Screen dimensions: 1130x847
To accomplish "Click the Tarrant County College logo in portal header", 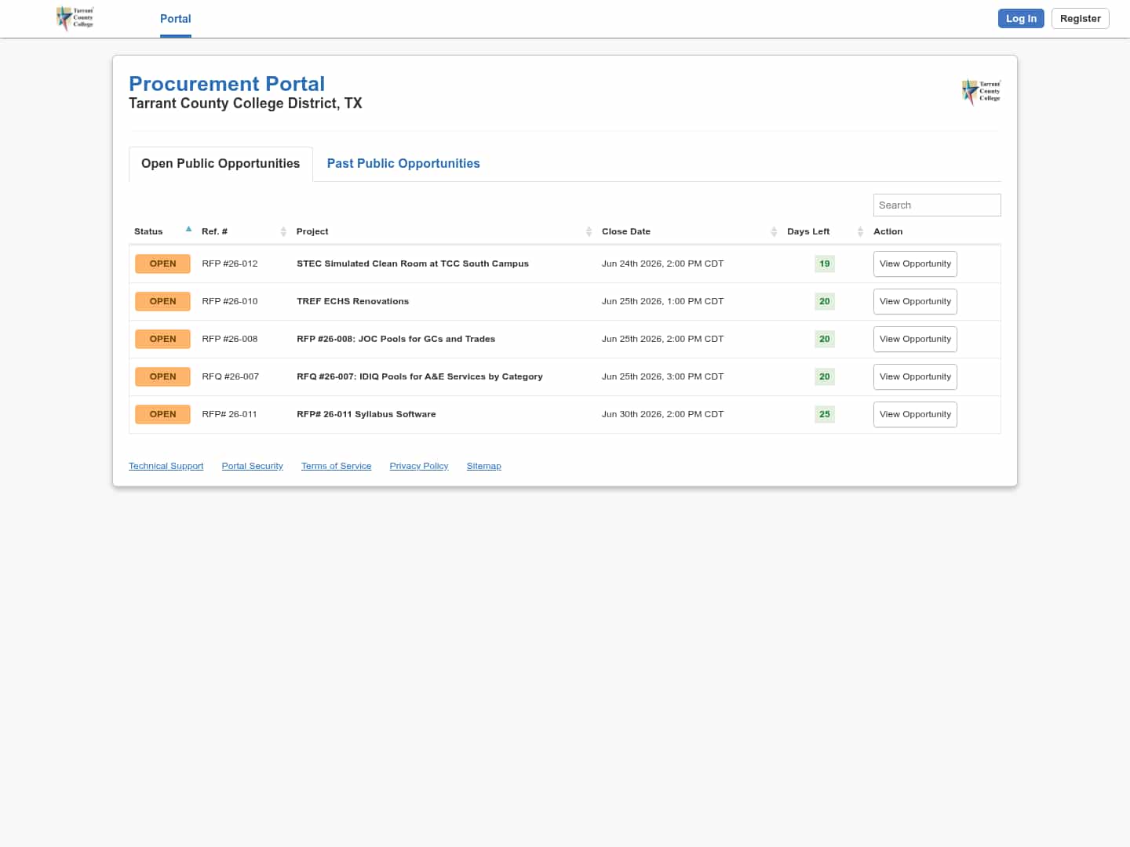I will pos(981,92).
